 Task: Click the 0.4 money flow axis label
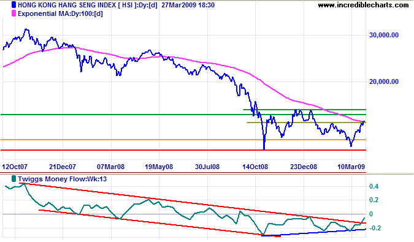[x=374, y=186]
